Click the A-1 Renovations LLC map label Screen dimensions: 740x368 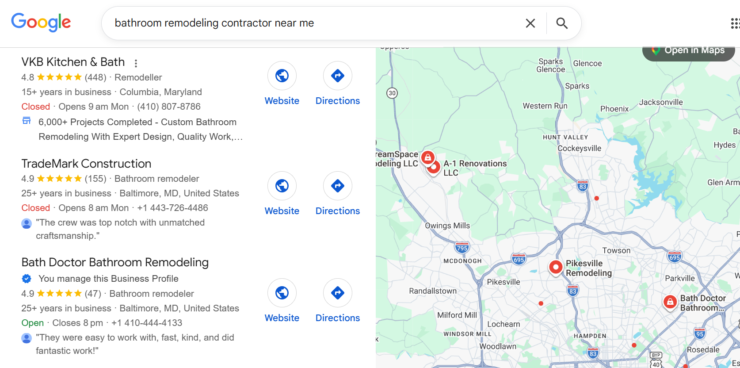[x=475, y=168]
